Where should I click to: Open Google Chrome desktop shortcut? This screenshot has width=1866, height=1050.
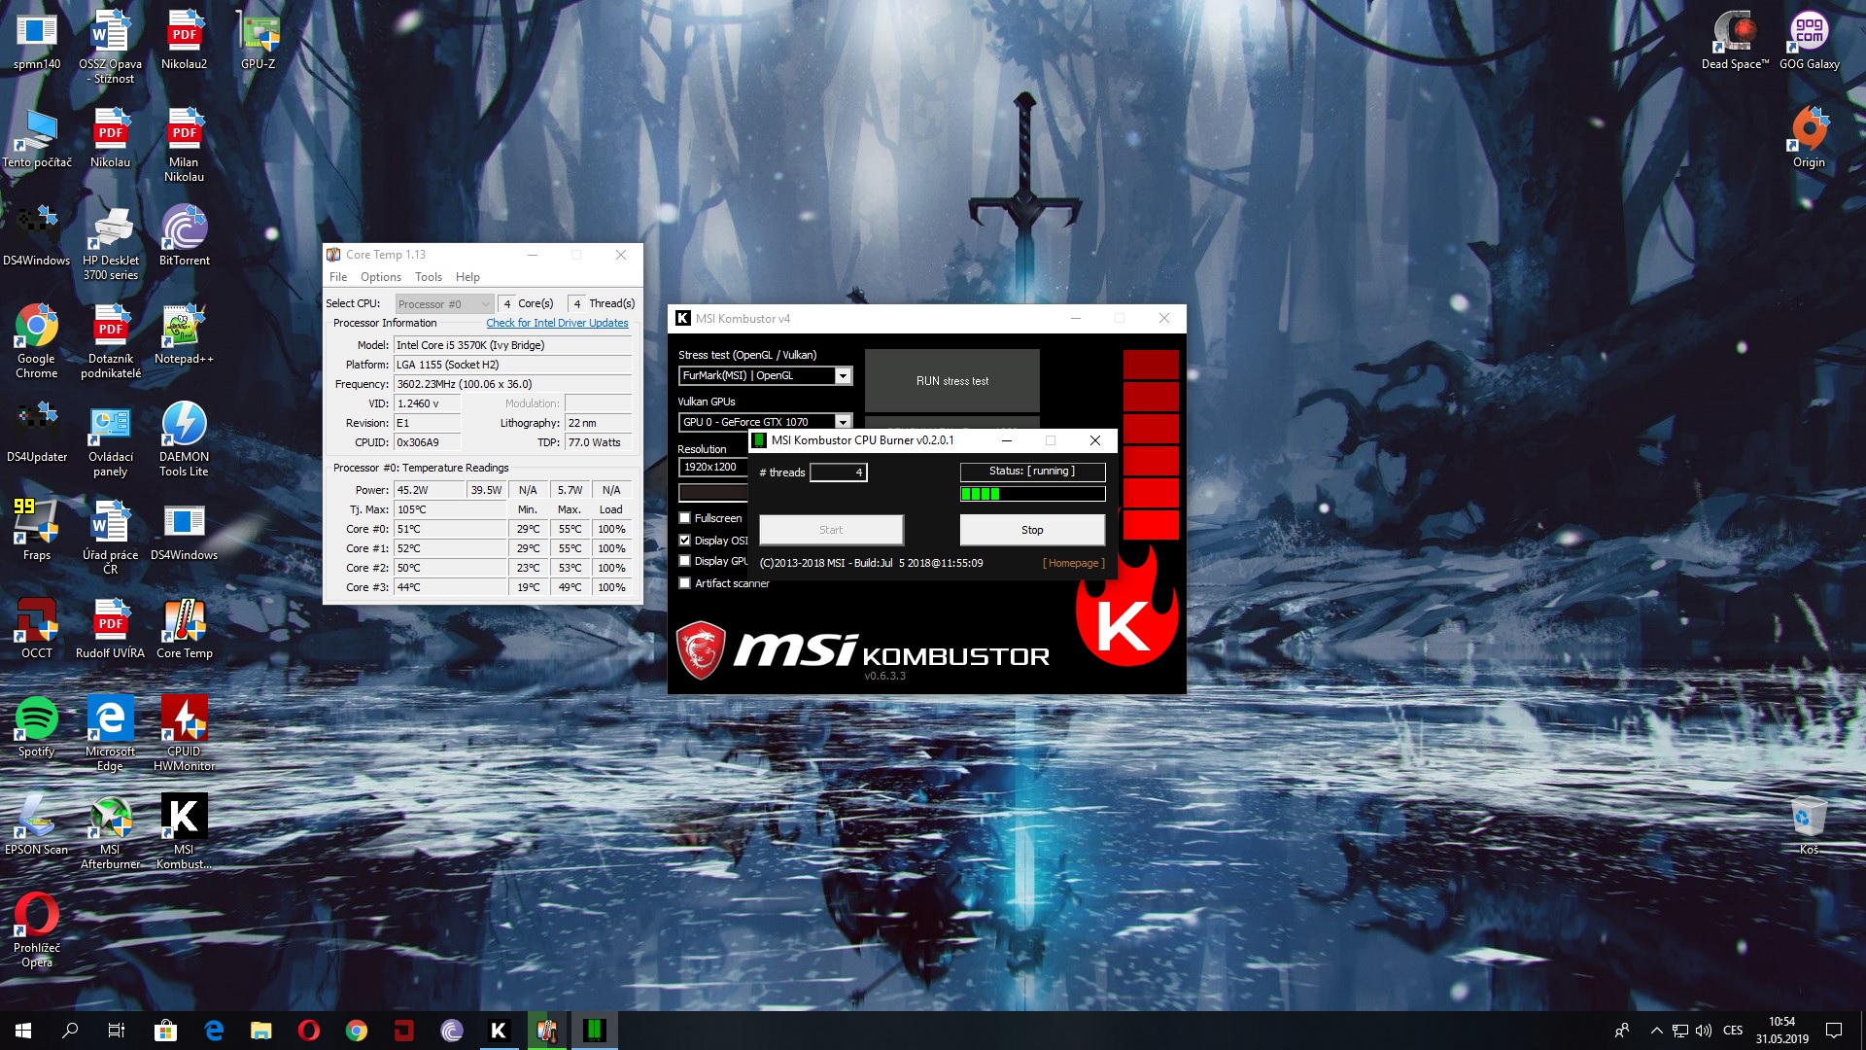click(x=37, y=341)
